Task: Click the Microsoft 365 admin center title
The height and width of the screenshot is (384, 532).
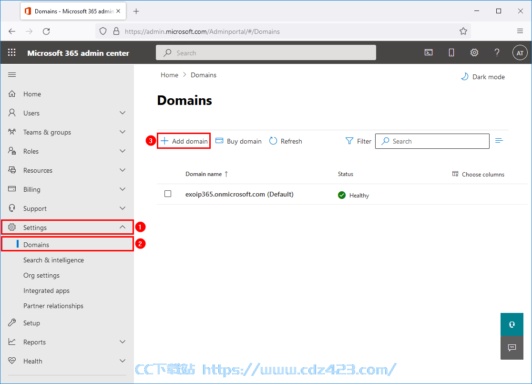Action: (78, 53)
